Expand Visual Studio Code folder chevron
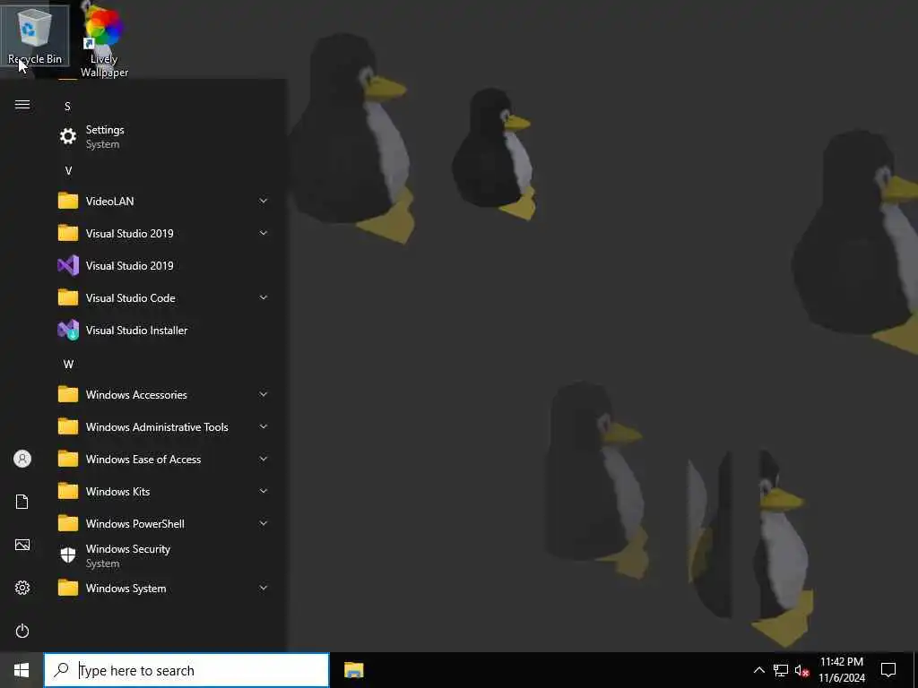Viewport: 918px width, 688px height. click(264, 297)
